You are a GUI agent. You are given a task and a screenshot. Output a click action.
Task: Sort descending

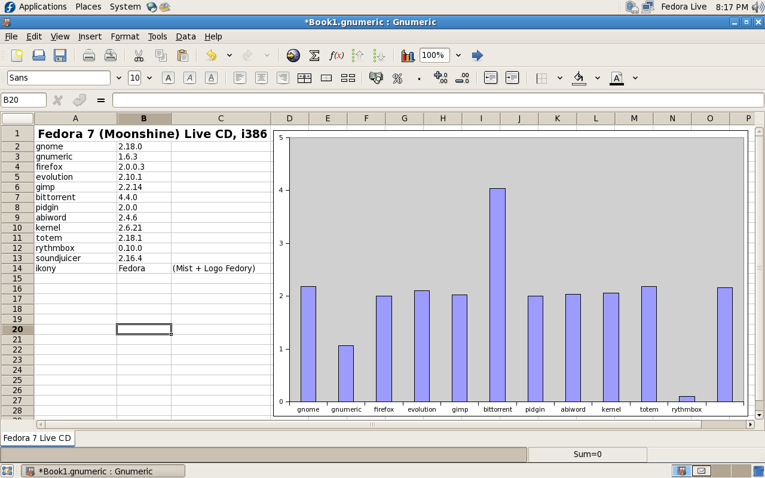point(380,56)
